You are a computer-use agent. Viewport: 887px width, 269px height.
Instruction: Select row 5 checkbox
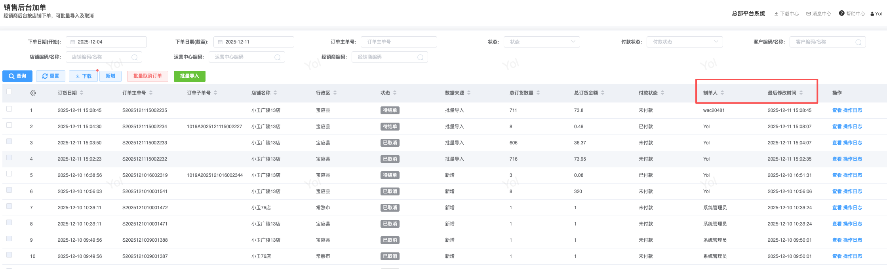pyautogui.click(x=9, y=174)
